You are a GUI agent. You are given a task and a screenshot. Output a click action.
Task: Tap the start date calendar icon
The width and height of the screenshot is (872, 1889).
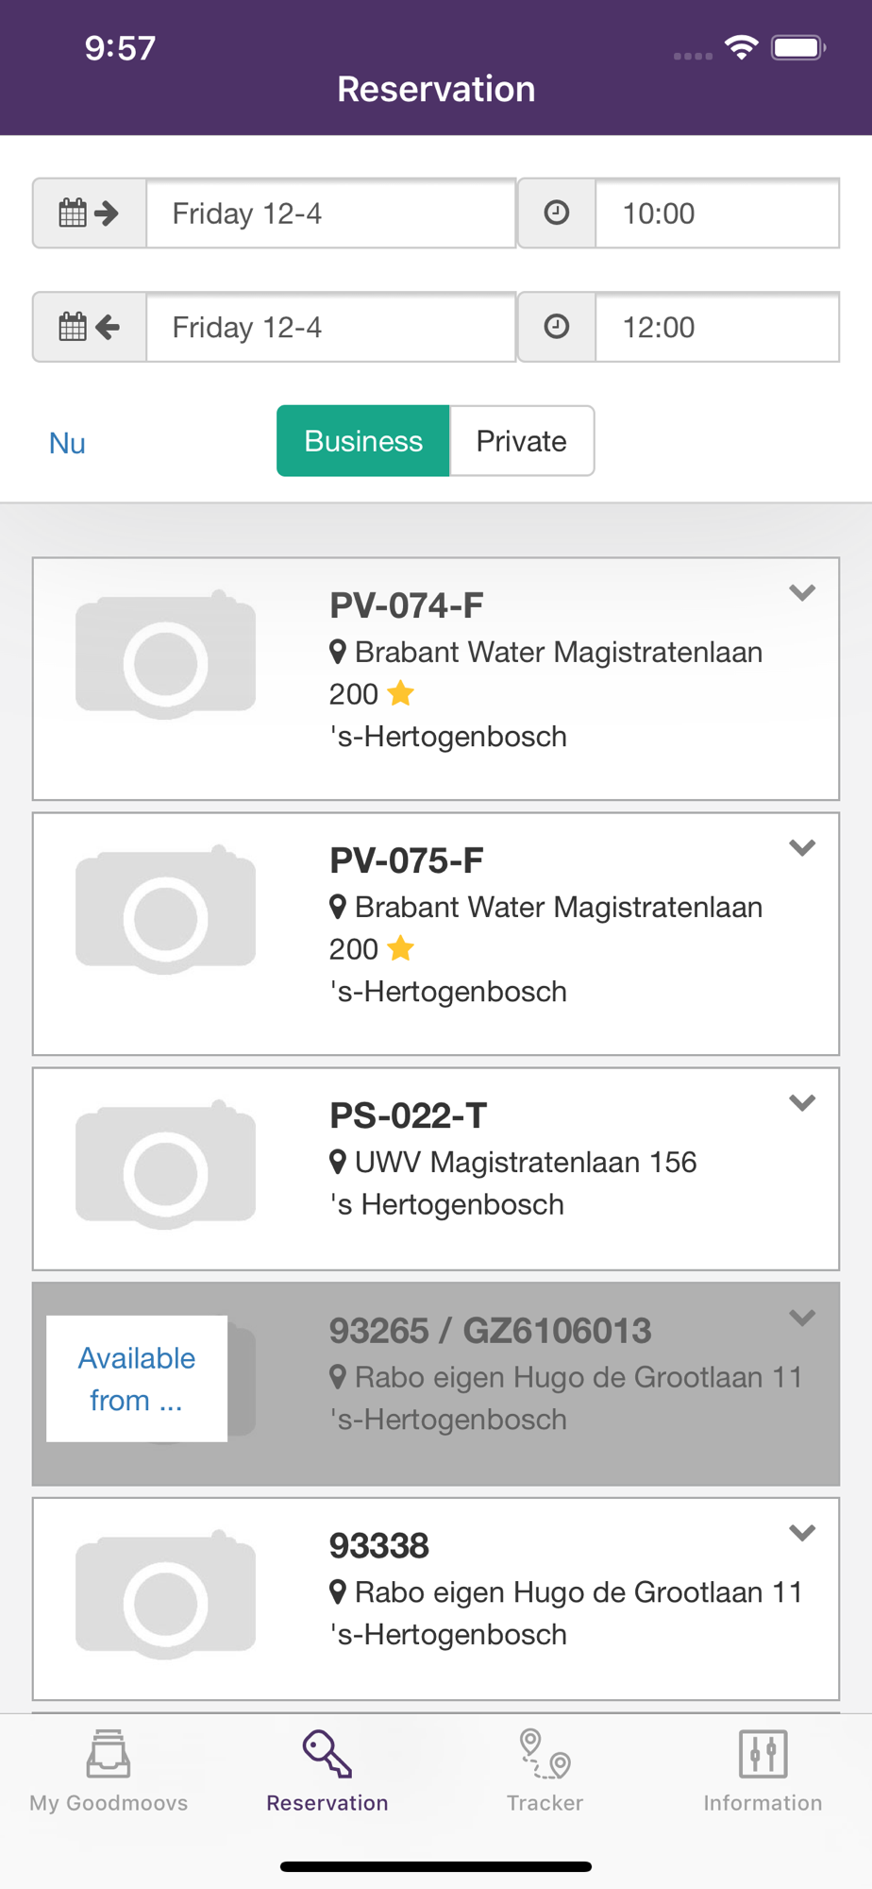[89, 213]
